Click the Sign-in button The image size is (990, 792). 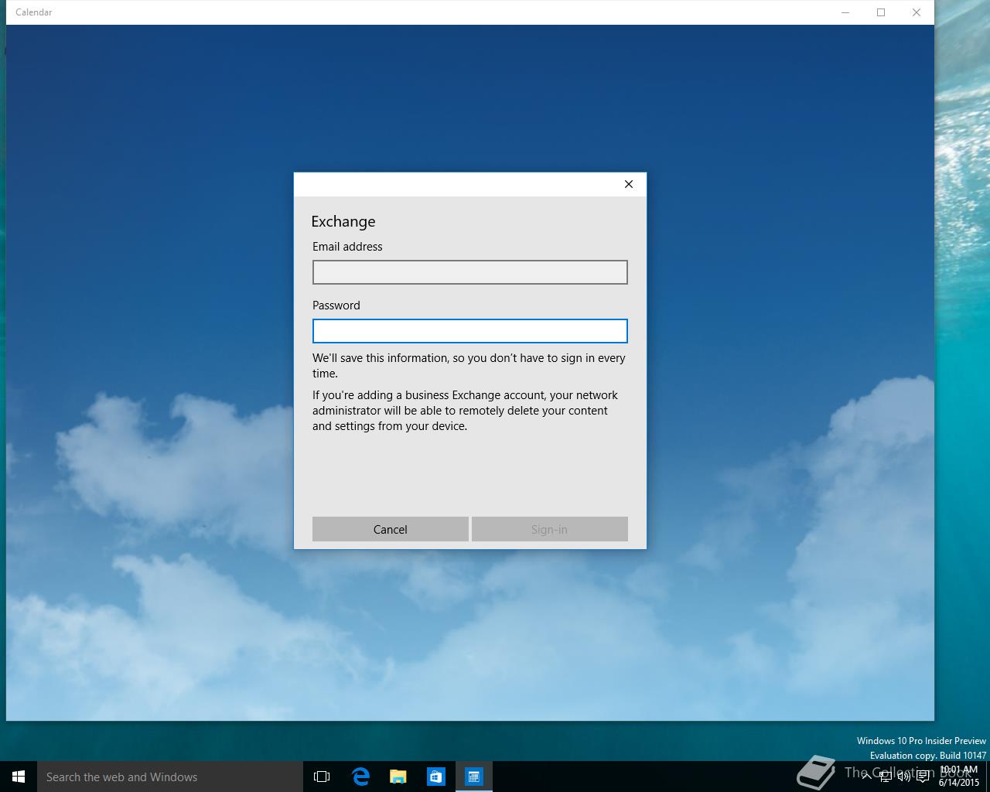click(549, 529)
